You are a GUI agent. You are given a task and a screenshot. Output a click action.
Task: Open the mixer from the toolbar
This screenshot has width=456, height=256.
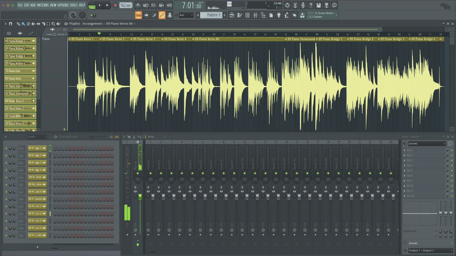click(x=255, y=15)
